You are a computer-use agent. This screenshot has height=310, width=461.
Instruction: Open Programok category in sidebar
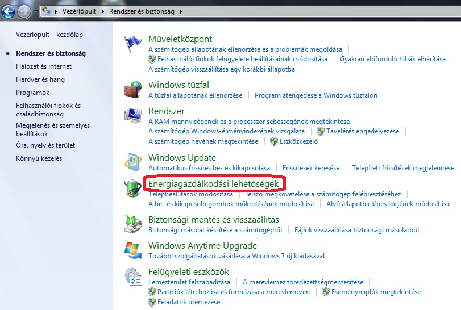click(33, 93)
